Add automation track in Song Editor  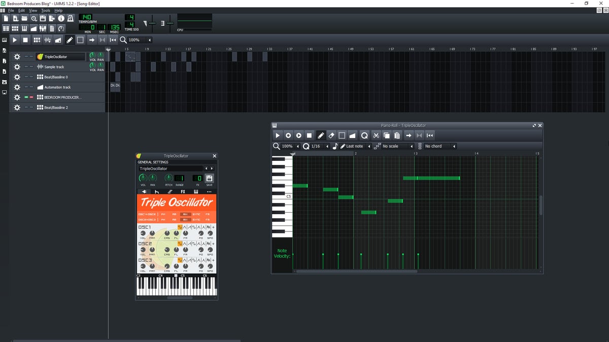(x=58, y=40)
